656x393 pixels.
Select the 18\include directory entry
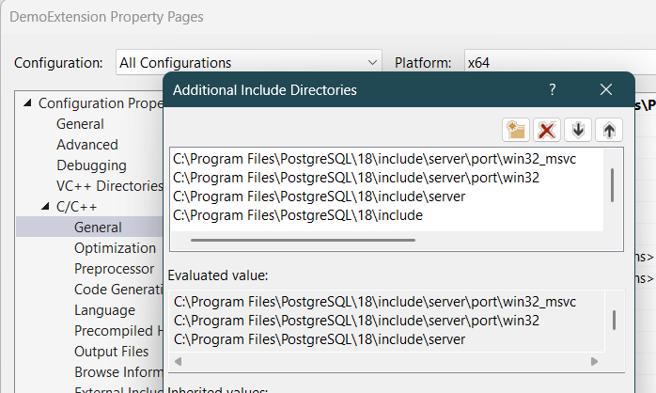pos(298,215)
